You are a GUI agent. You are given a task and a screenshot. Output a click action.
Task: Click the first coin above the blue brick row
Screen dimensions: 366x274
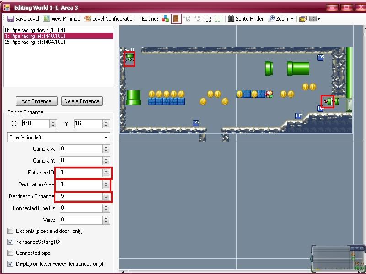tap(152, 94)
